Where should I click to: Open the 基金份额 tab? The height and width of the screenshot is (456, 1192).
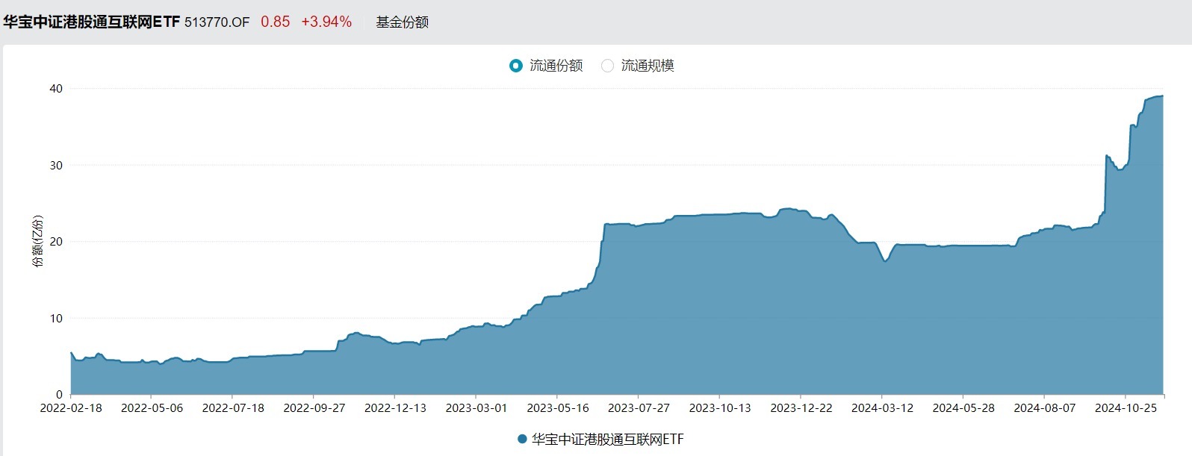tap(402, 22)
